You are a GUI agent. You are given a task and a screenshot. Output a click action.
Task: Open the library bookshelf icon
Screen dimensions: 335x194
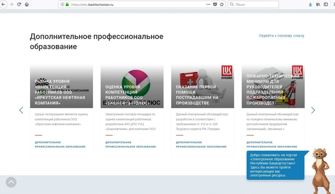pyautogui.click(x=318, y=5)
